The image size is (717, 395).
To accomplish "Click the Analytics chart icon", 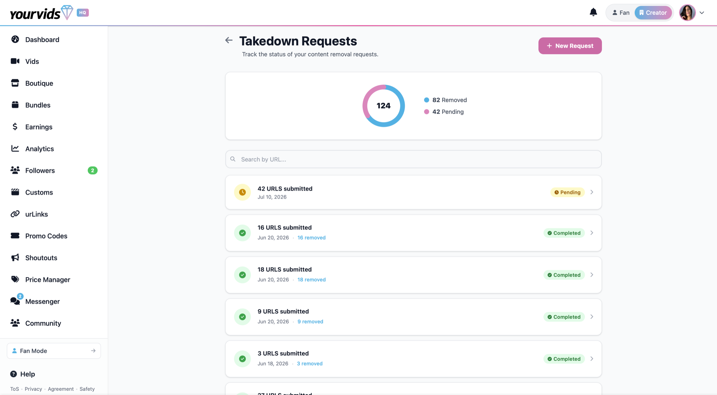I will point(15,149).
